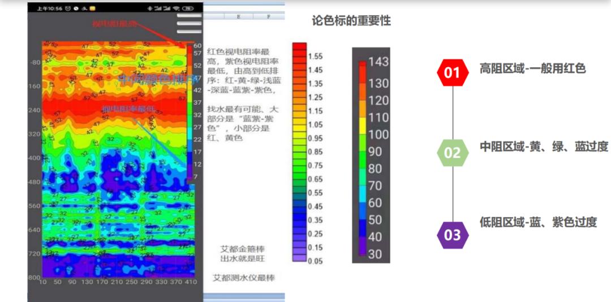Click the phone clock time 上午10:56
This screenshot has height=302, width=611.
point(50,8)
